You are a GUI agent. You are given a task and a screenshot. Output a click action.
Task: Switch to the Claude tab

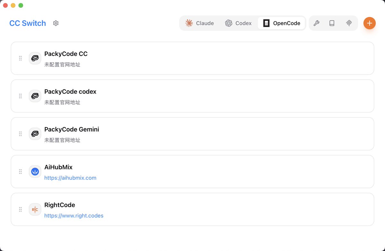tap(200, 23)
